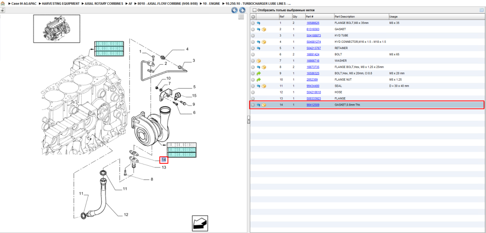The width and height of the screenshot is (486, 233).
Task: Click the box icon on the HYD CONNECTOR row
Action: [264, 42]
